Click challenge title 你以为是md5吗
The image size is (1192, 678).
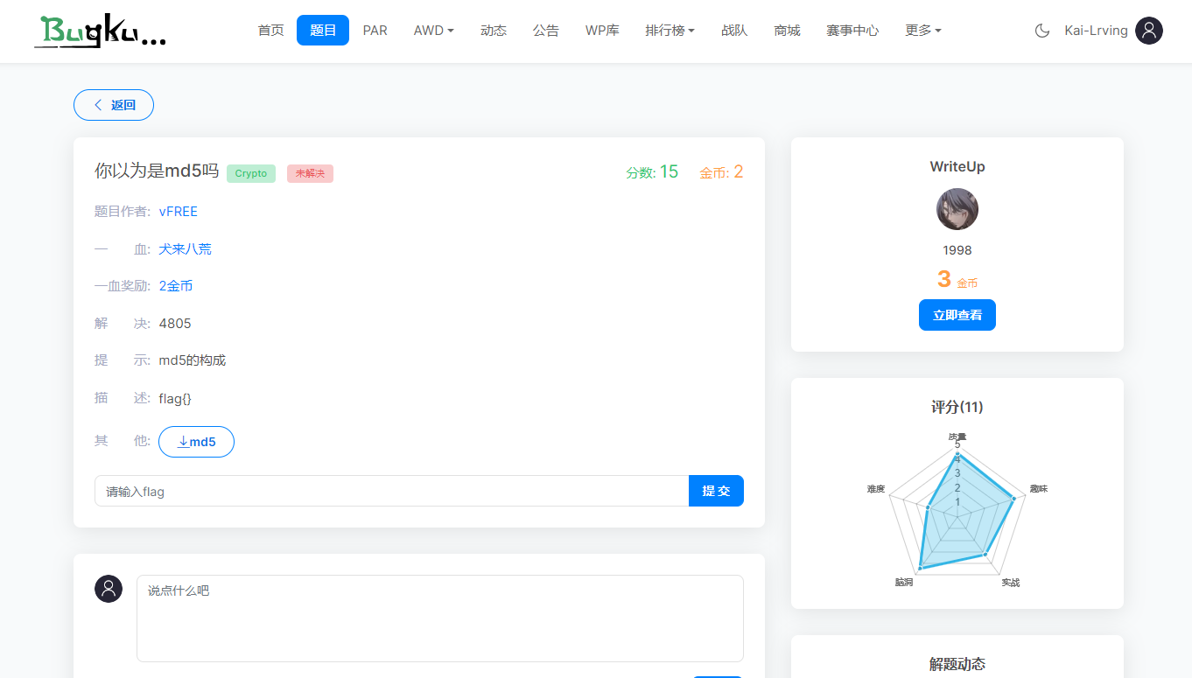157,171
